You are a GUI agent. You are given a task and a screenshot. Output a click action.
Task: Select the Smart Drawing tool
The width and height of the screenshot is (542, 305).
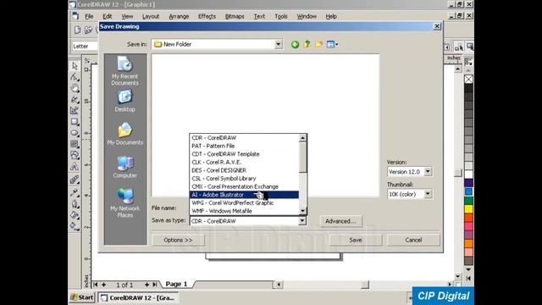coord(75,111)
